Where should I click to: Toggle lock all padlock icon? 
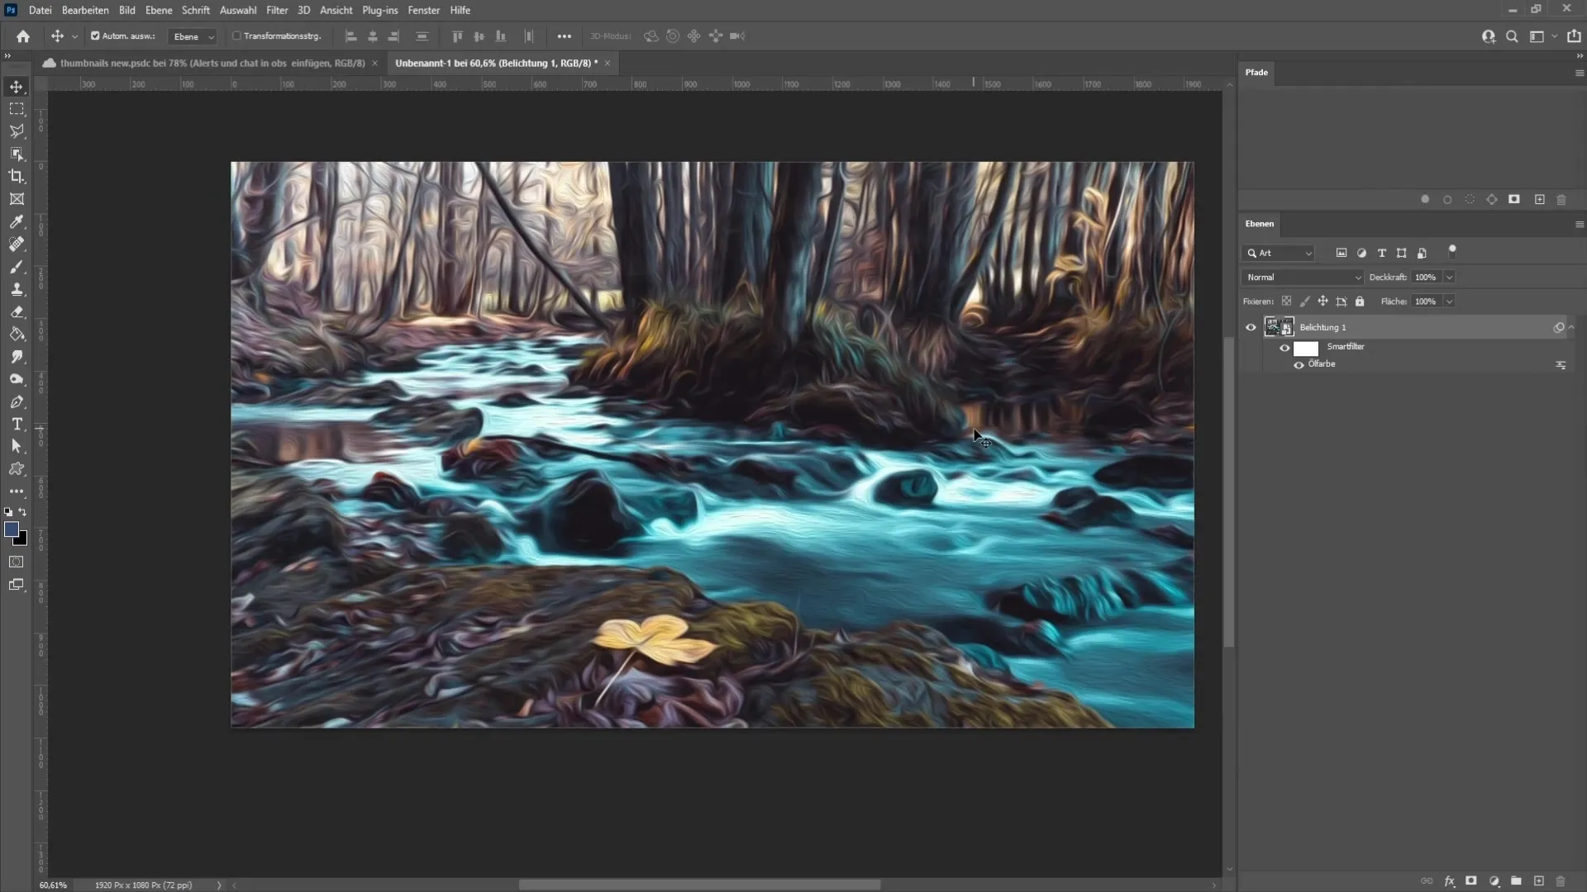pos(1360,301)
